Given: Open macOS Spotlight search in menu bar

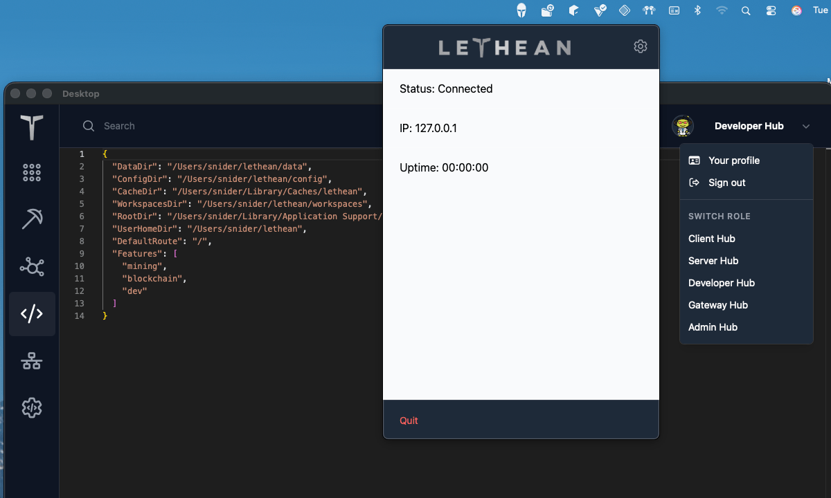Looking at the screenshot, I should point(746,10).
